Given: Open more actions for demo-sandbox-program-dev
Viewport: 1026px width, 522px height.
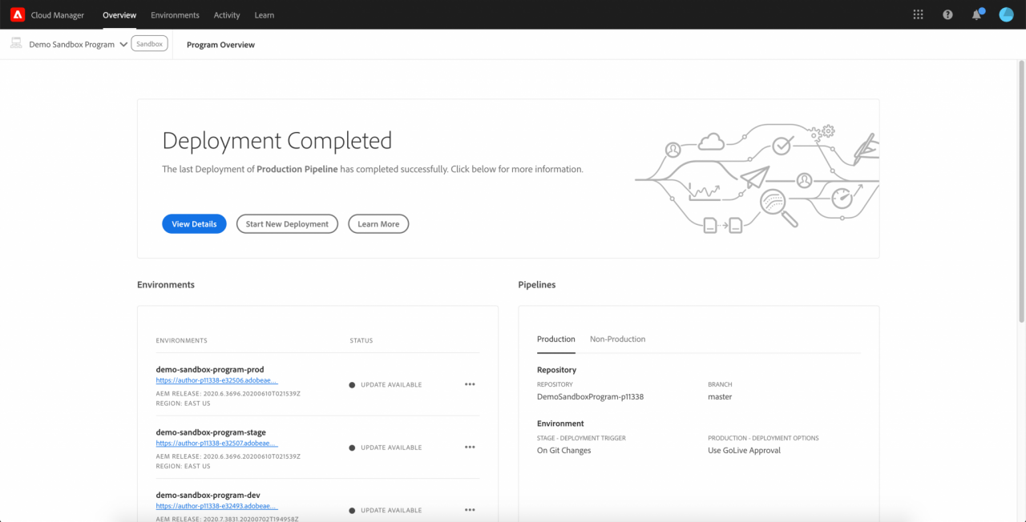Looking at the screenshot, I should point(470,510).
